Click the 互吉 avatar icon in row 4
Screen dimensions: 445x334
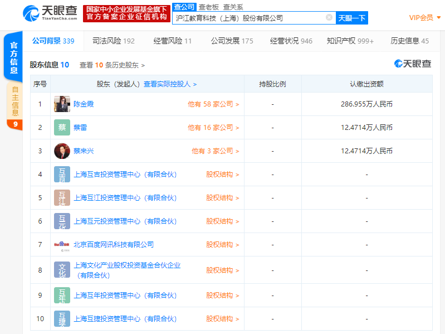point(62,174)
